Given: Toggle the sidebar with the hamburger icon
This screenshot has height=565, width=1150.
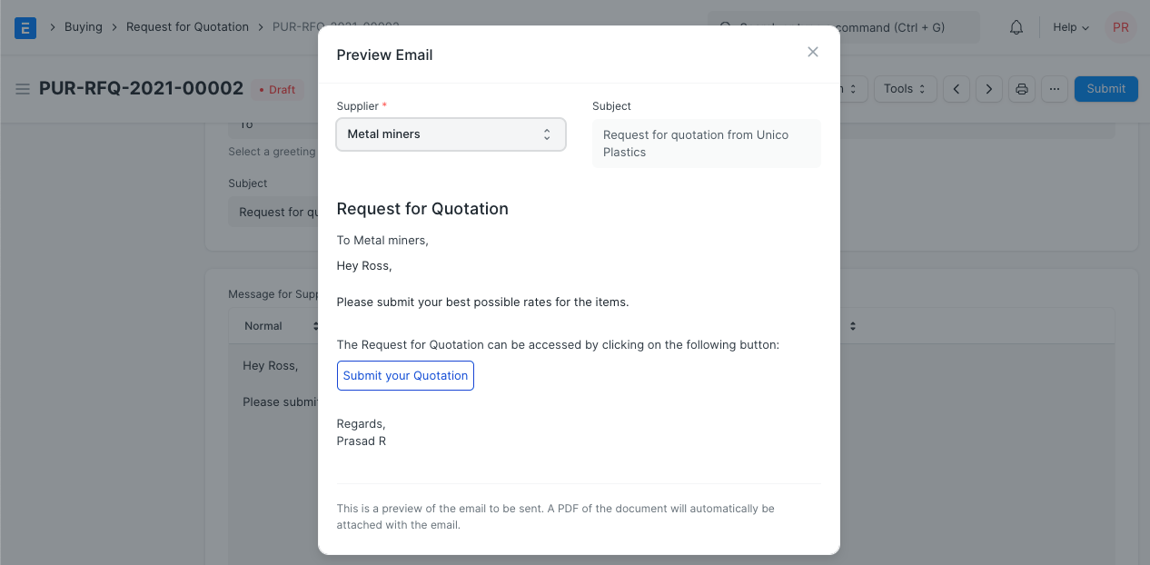Looking at the screenshot, I should pos(22,89).
